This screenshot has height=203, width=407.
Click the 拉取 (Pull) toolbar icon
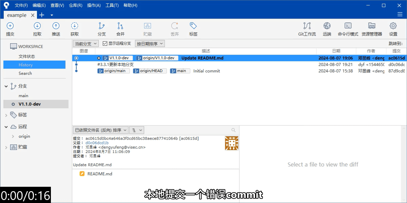click(x=37, y=29)
